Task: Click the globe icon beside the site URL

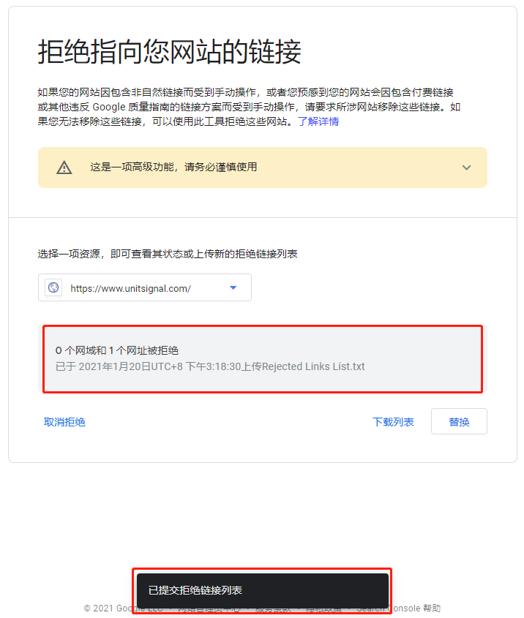Action: [x=53, y=287]
